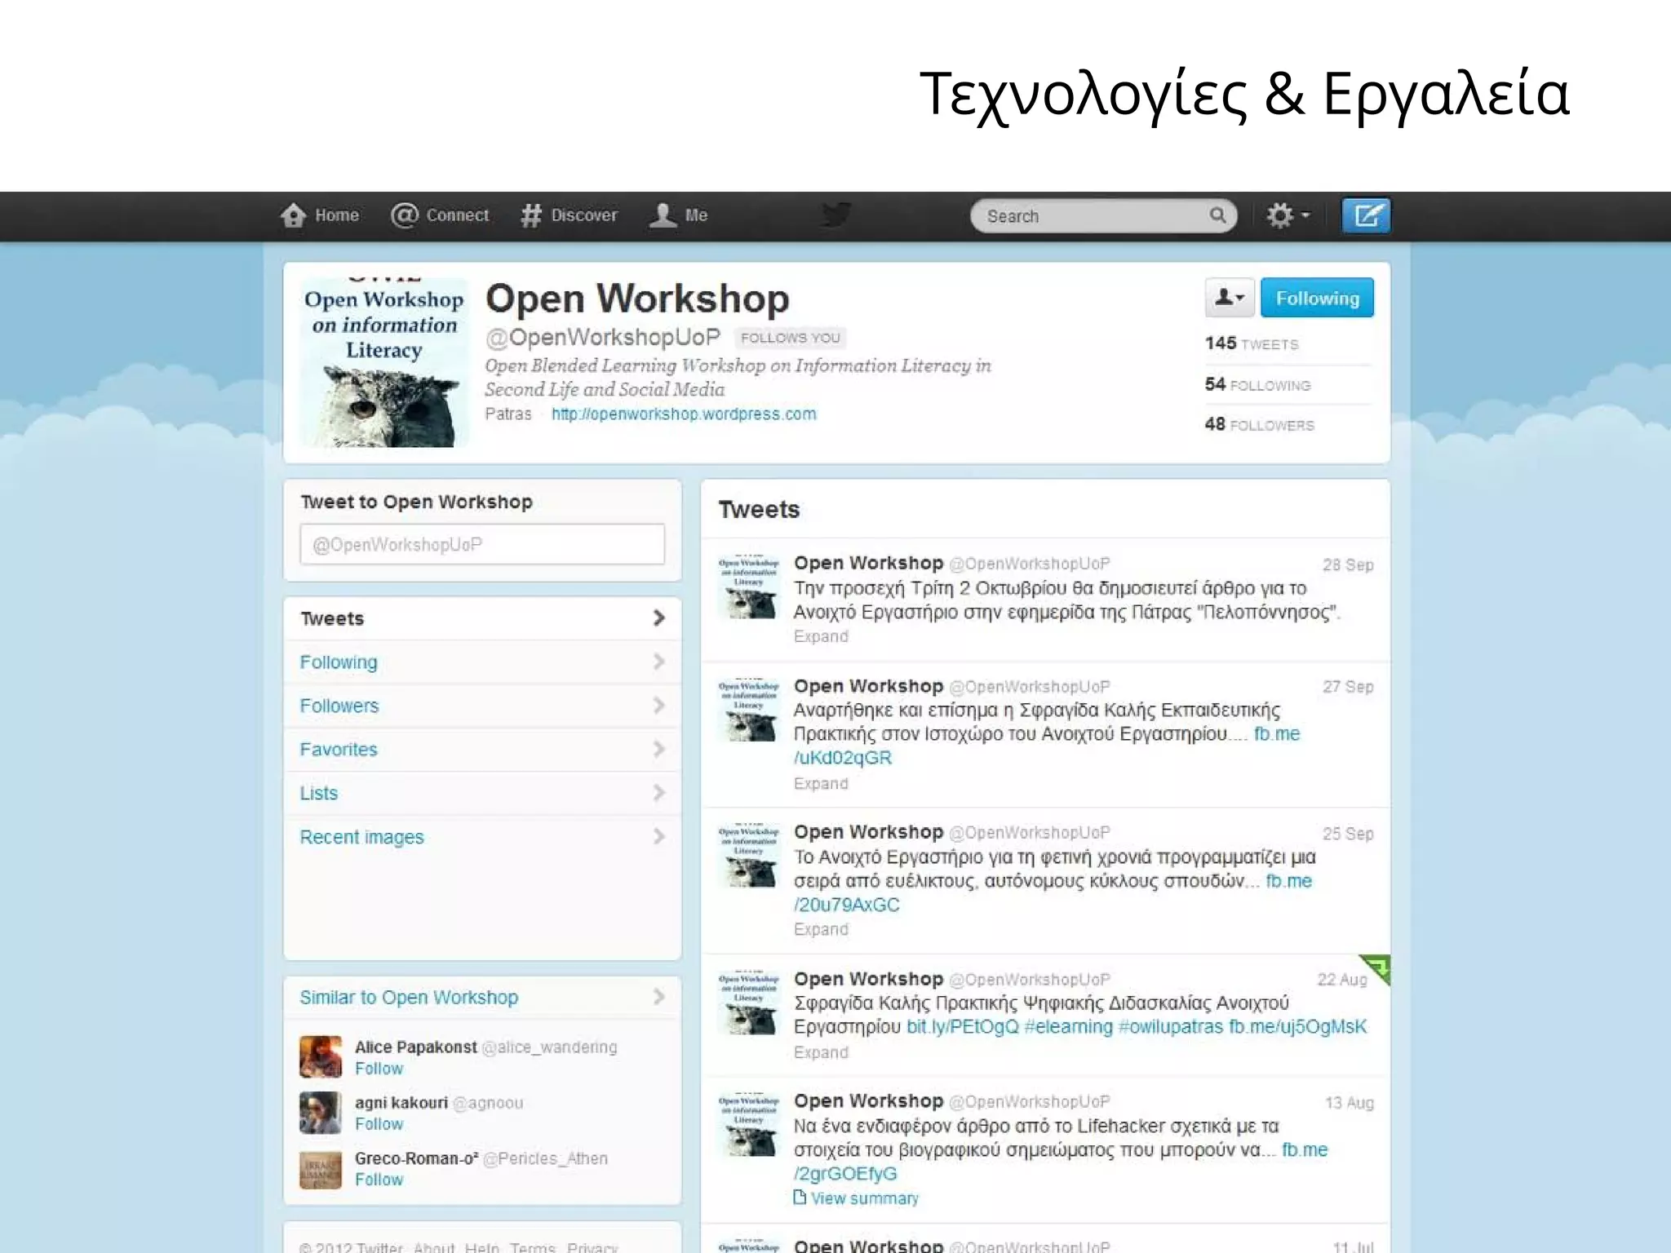The height and width of the screenshot is (1253, 1671).
Task: Select Followers in the sidebar menu
Action: click(339, 706)
